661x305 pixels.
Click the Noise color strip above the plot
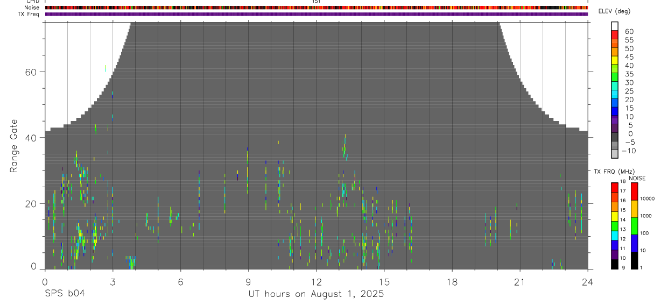point(317,8)
